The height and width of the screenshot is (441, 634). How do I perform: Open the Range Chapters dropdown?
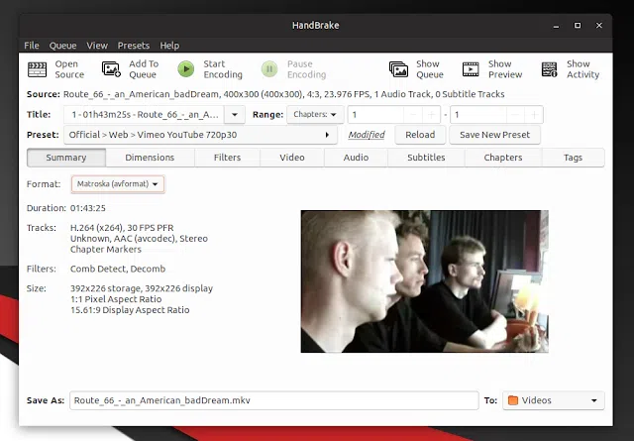point(315,115)
